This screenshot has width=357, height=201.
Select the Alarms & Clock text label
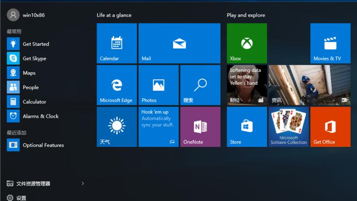coord(41,116)
